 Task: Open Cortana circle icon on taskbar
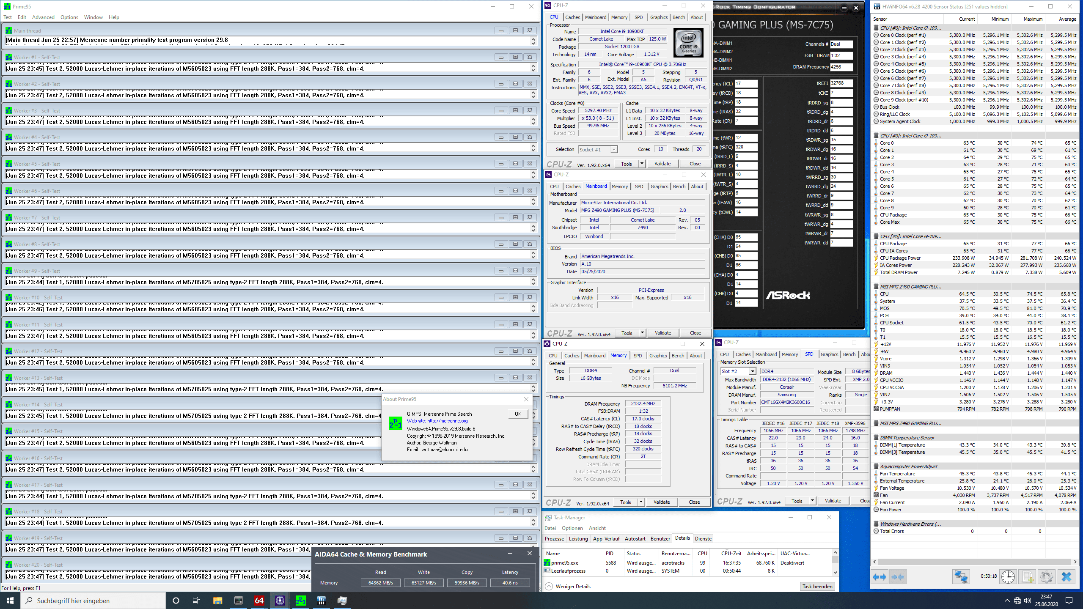click(176, 601)
